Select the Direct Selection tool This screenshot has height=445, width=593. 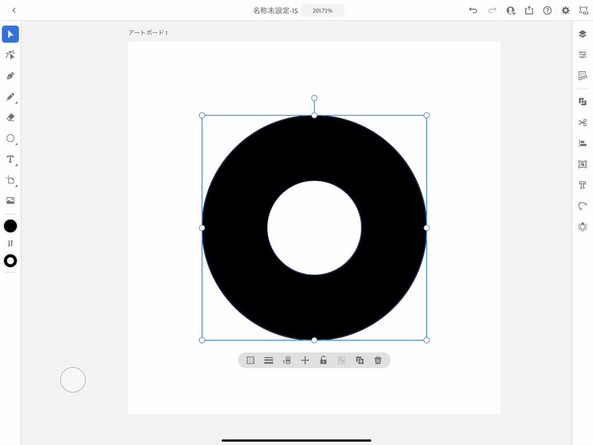[10, 55]
